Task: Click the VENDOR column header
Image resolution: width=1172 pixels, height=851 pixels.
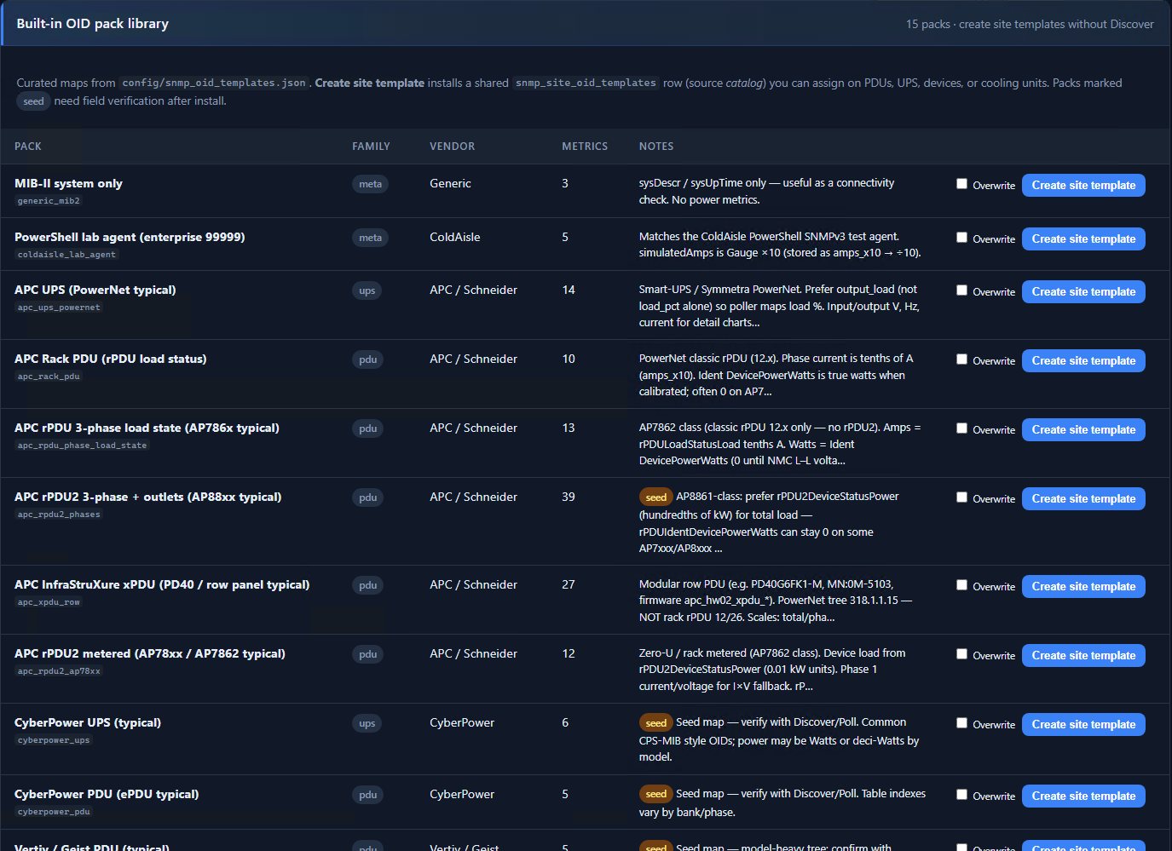Action: tap(452, 147)
